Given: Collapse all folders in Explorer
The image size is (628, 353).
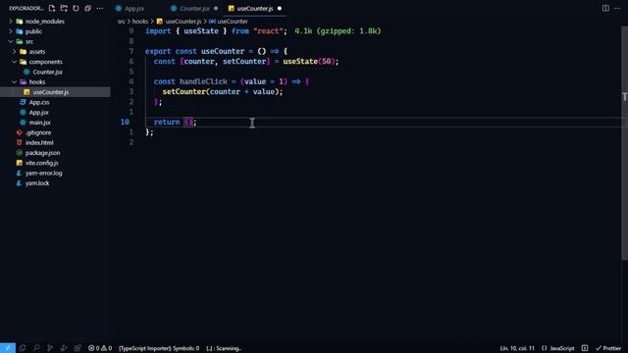Looking at the screenshot, I should [87, 8].
